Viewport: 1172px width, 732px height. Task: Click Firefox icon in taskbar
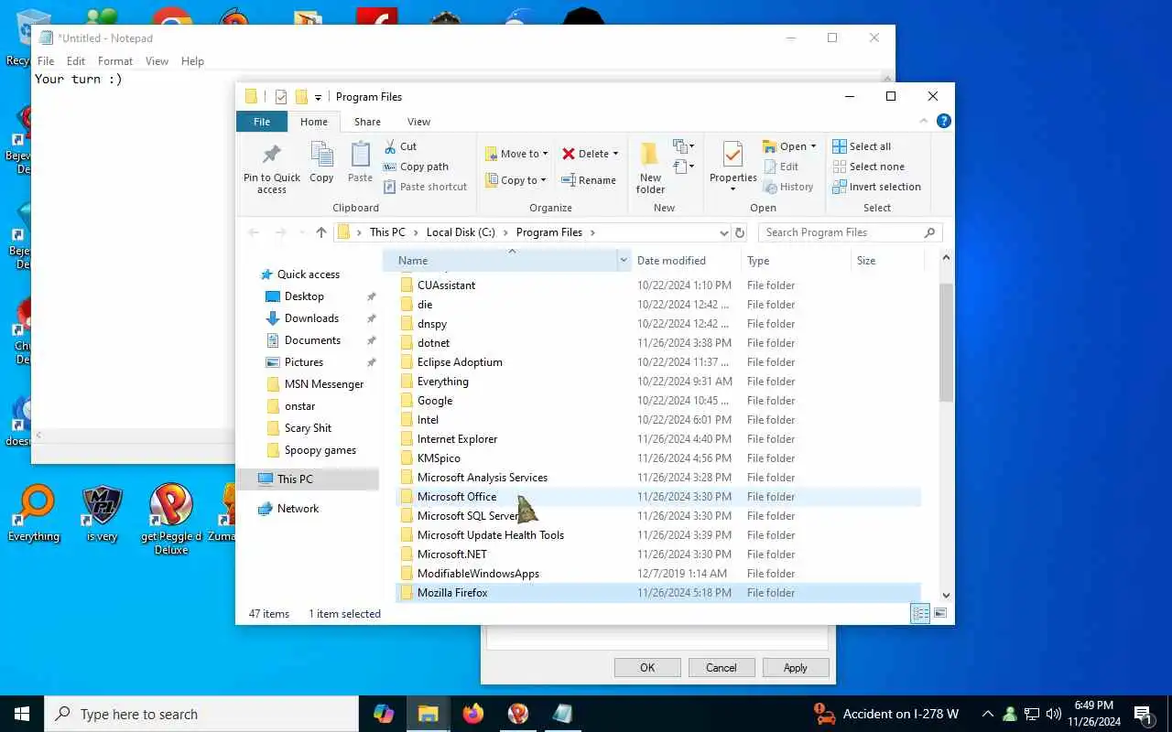click(473, 714)
